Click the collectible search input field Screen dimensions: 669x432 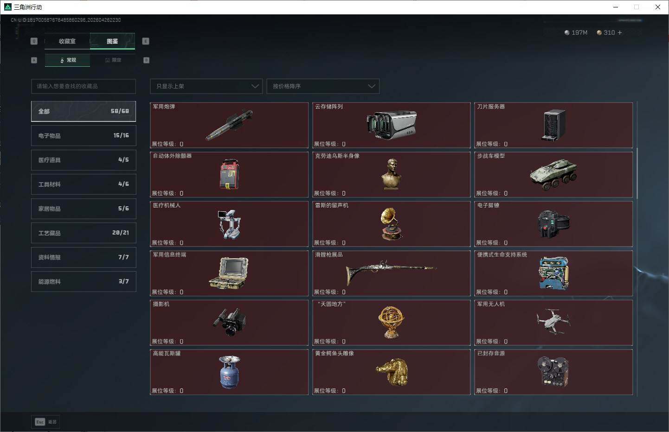pos(84,86)
